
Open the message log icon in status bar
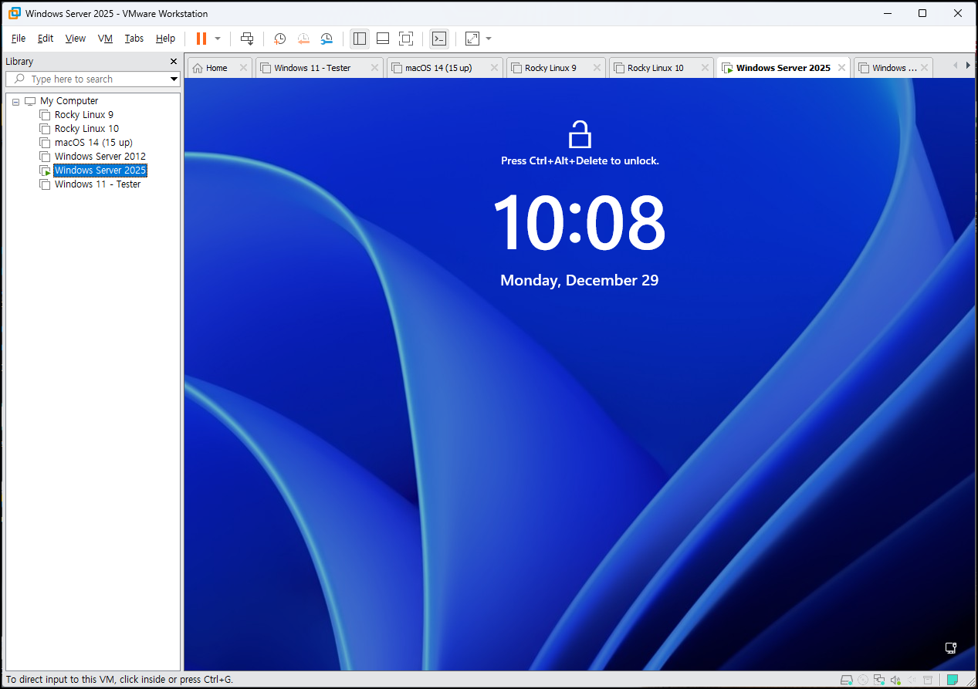tap(953, 680)
